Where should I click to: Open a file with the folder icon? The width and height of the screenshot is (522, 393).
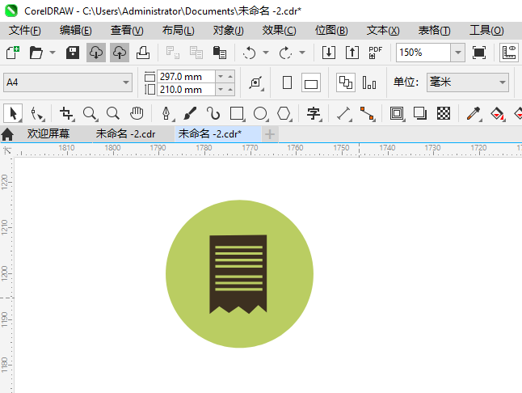coord(36,53)
